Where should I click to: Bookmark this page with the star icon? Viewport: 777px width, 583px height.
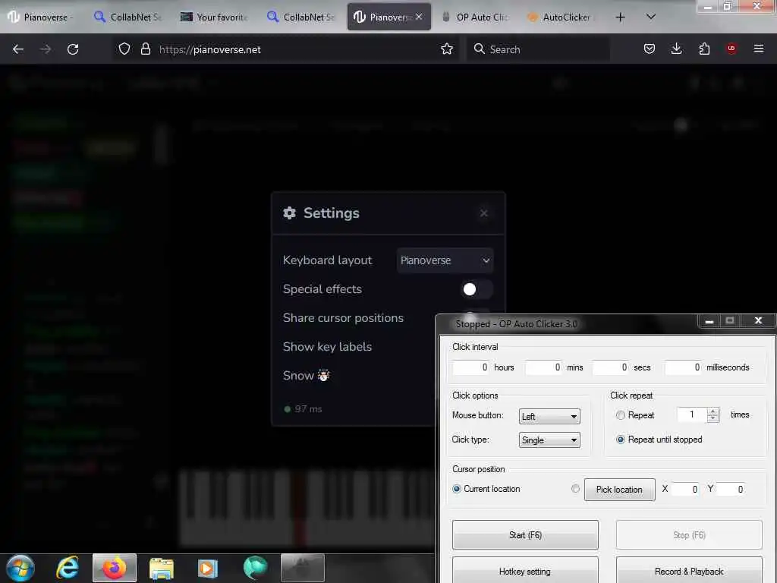pyautogui.click(x=447, y=49)
